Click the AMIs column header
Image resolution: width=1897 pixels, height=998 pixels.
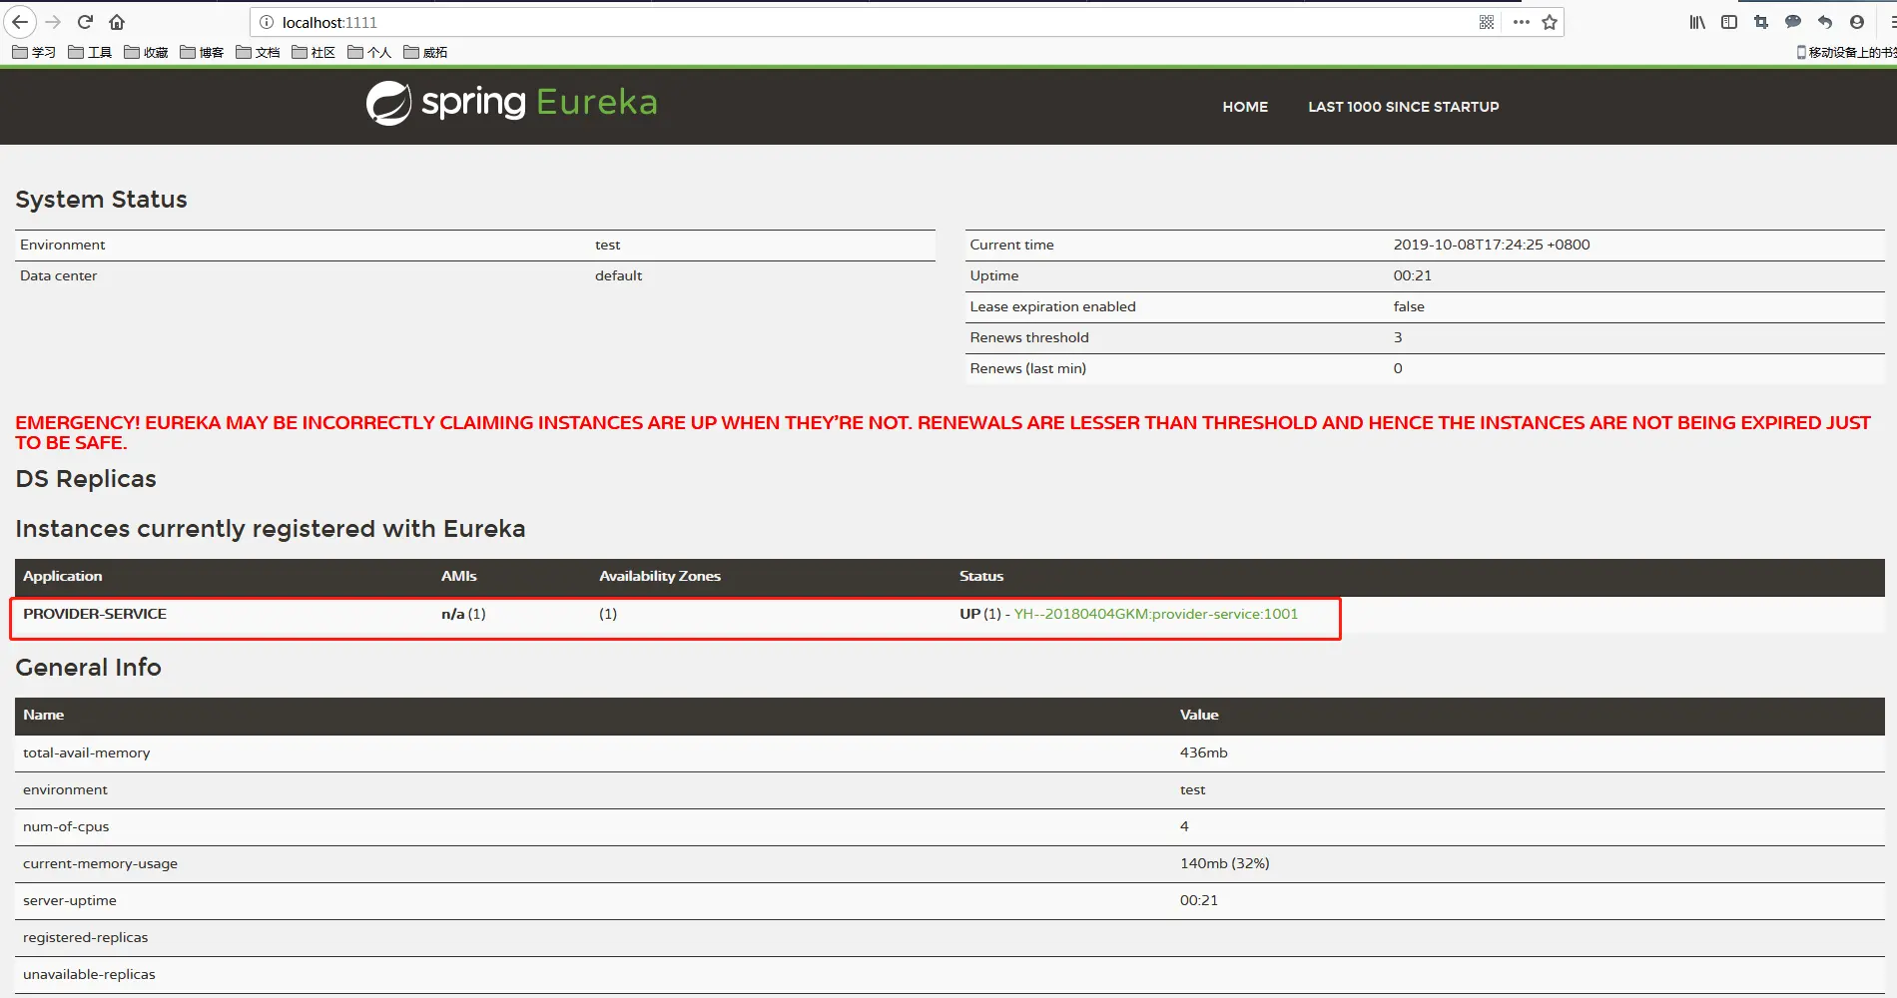459,576
